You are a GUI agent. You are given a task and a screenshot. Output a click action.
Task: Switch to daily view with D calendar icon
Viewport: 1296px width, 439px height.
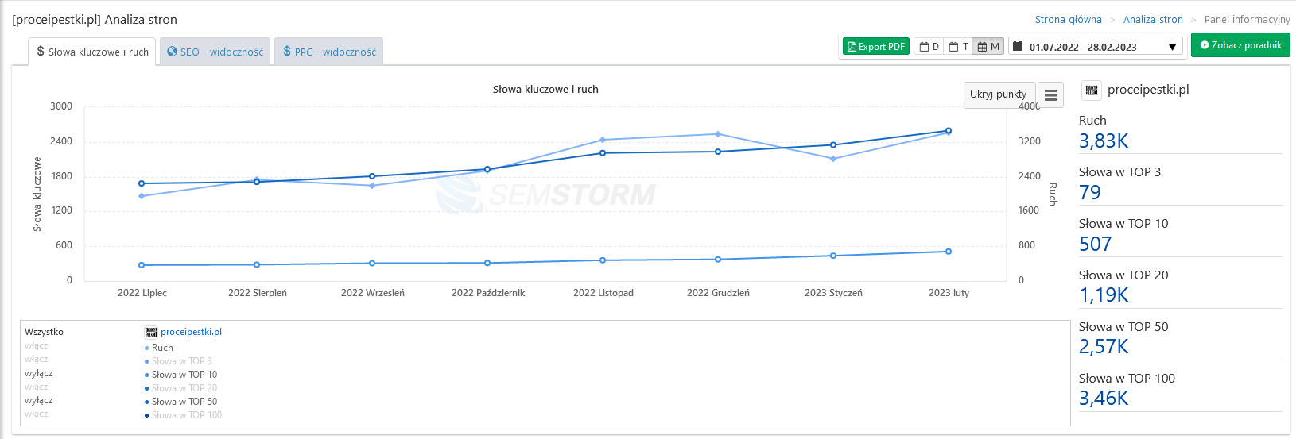click(929, 47)
